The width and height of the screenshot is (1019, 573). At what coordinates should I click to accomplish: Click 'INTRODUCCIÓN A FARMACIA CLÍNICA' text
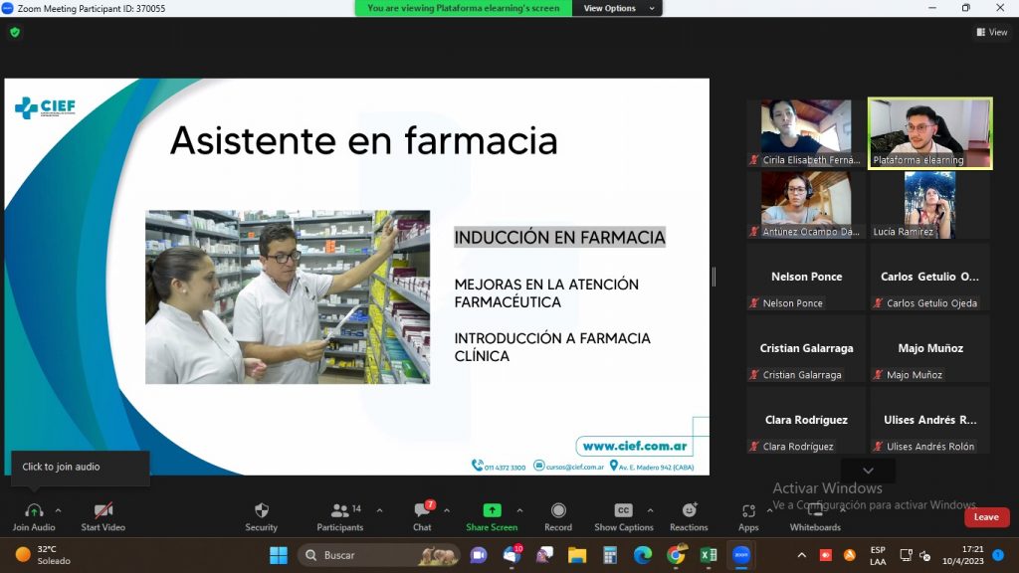point(552,347)
